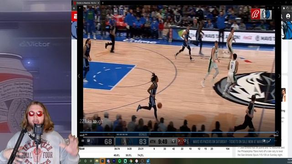Click the orange-highlighted taskbar app icon
292x164 pixels.
click(102, 161)
